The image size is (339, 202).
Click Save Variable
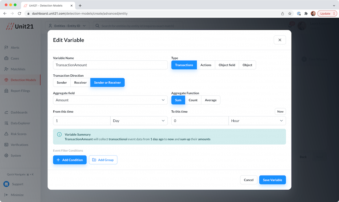273,180
